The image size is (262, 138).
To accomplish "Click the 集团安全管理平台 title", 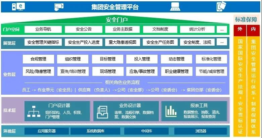I will click(115, 7).
